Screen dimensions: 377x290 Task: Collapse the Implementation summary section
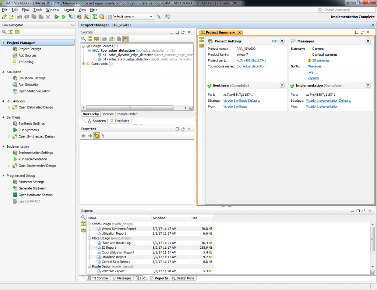(368, 85)
